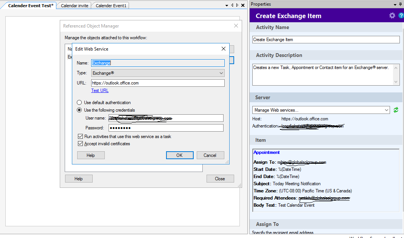Select Use default authentication option
Screen dimensions: 404x238
tap(79, 103)
